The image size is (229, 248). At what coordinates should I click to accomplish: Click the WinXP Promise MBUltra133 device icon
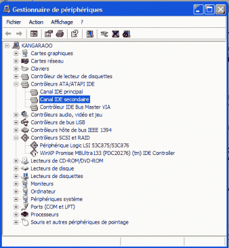(x=34, y=153)
